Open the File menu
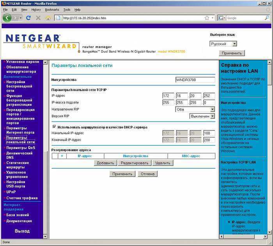The height and width of the screenshot is (246, 273). point(5,10)
